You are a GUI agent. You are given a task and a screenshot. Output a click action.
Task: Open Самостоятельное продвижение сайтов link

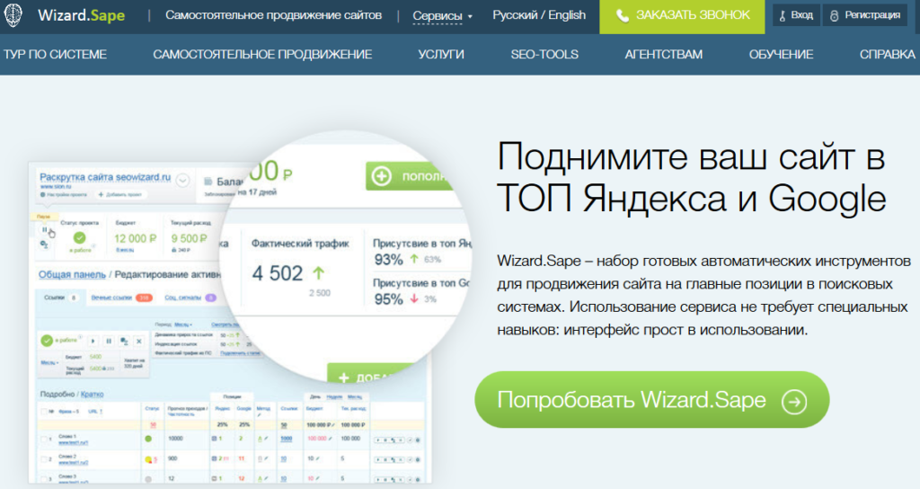273,15
